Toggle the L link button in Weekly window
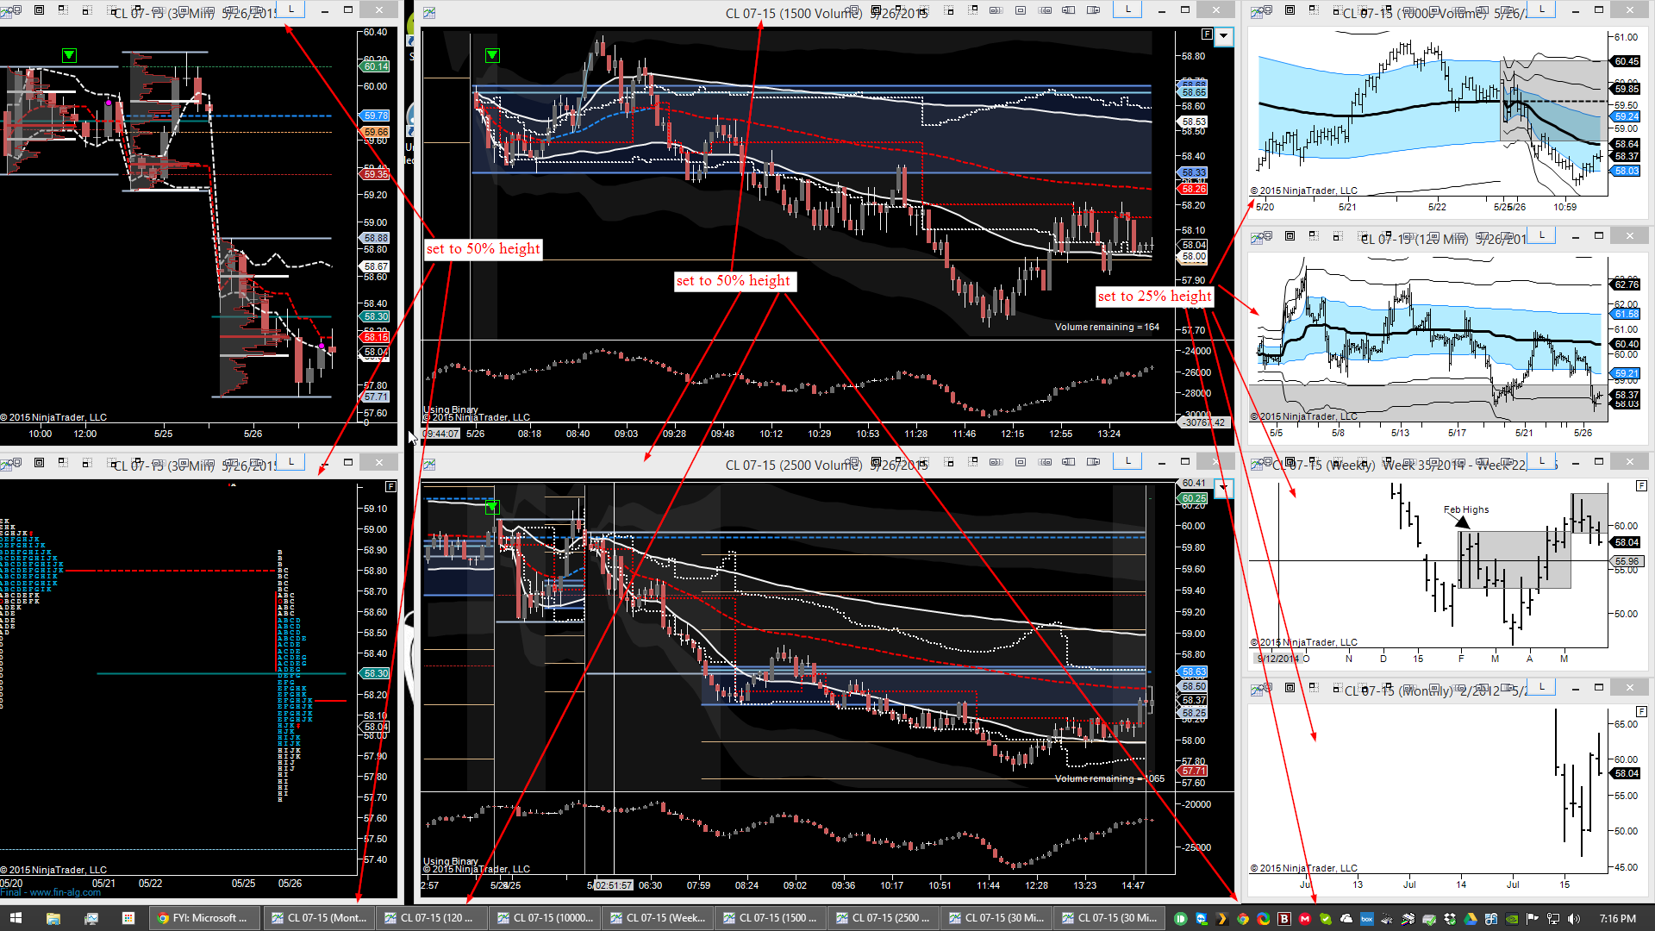 point(1542,461)
